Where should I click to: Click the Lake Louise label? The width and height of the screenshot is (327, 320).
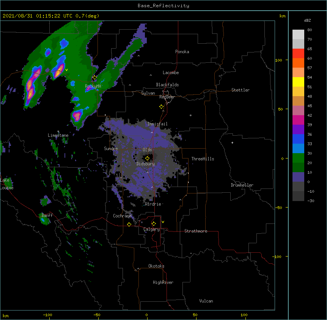pyautogui.click(x=7, y=184)
